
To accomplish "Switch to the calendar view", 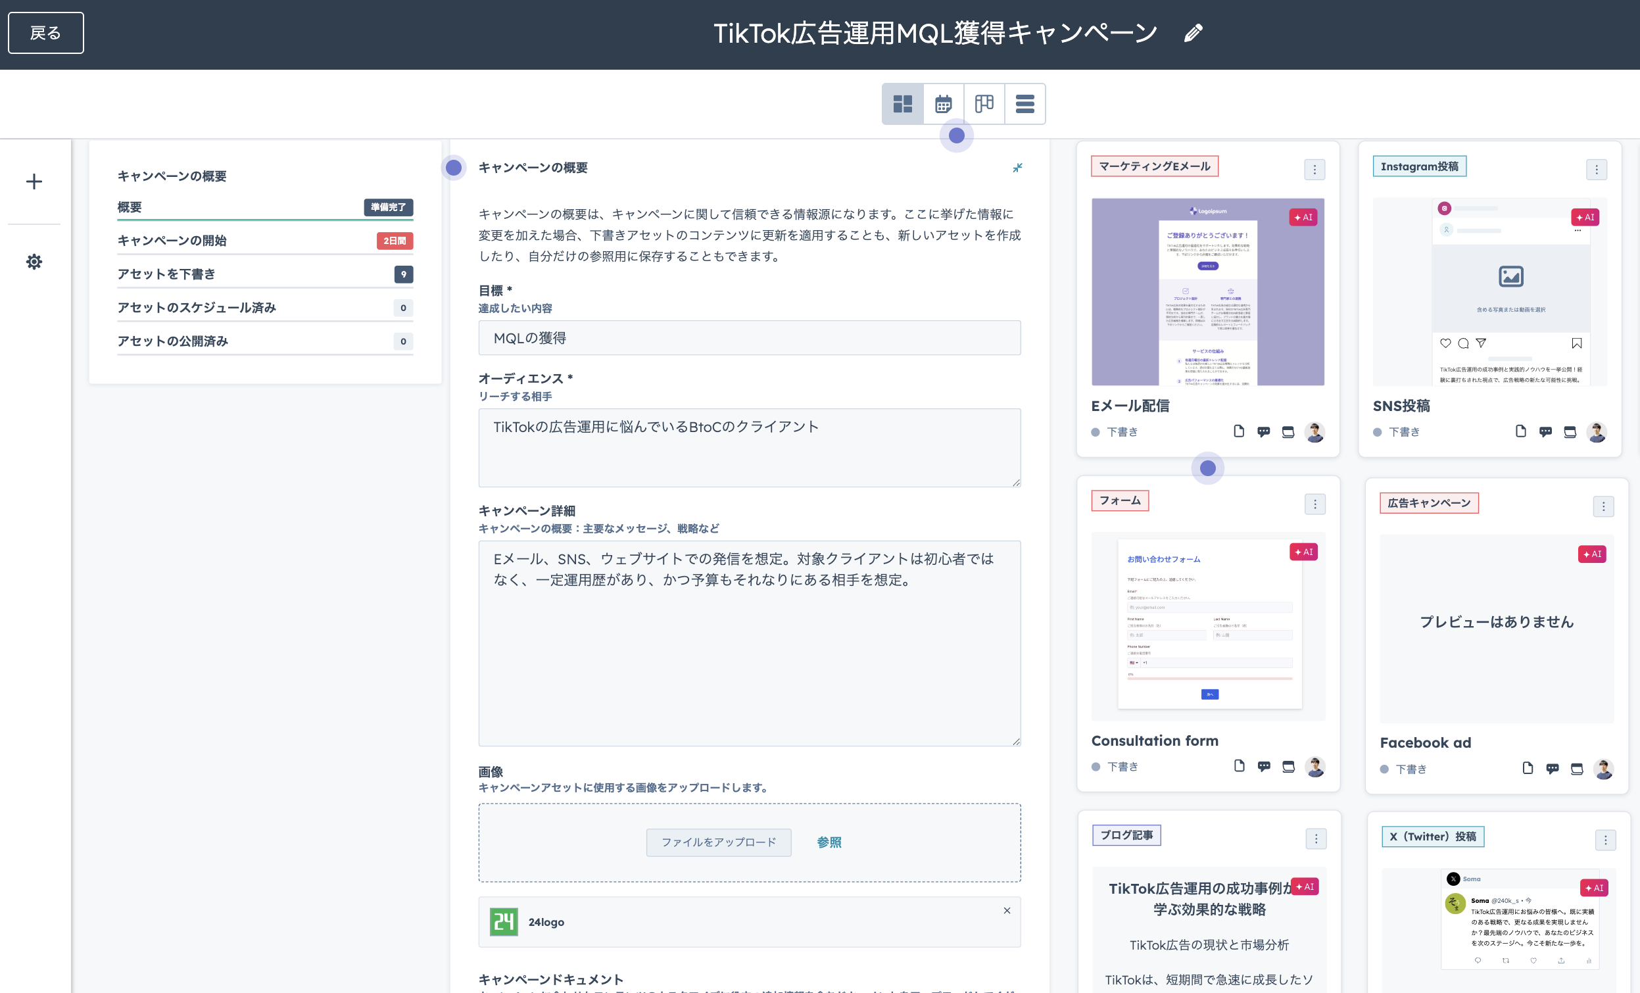I will tap(943, 103).
